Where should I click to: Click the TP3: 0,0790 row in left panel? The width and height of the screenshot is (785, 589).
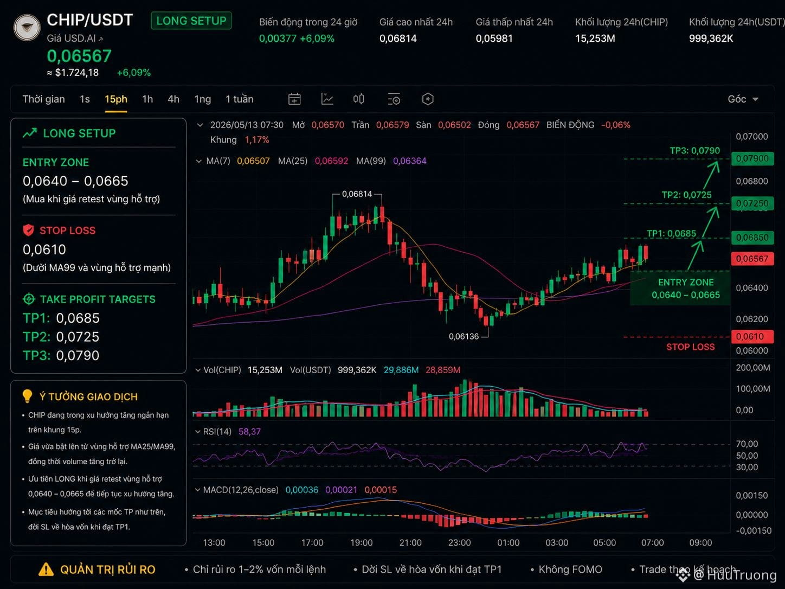click(61, 355)
